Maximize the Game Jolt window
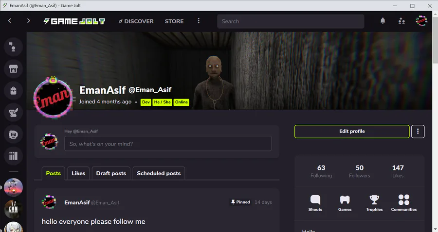This screenshot has height=232, width=438. click(x=412, y=6)
